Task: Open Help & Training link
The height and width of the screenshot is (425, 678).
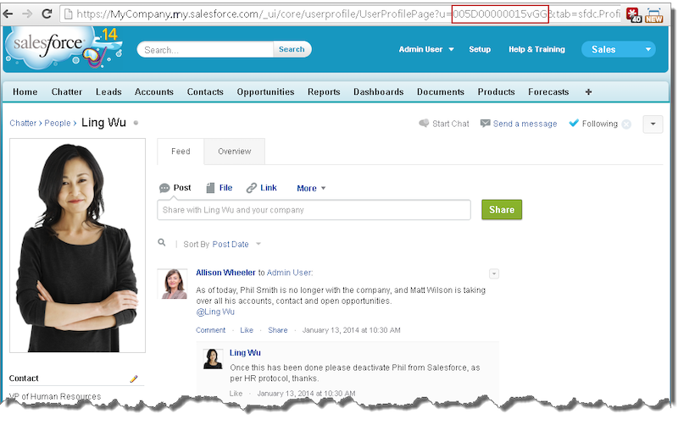Action: tap(536, 49)
